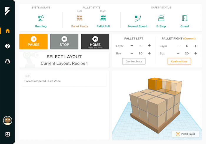The height and width of the screenshot is (144, 206).
Task: Click the Normal Speed safety icon
Action: pyautogui.click(x=137, y=19)
